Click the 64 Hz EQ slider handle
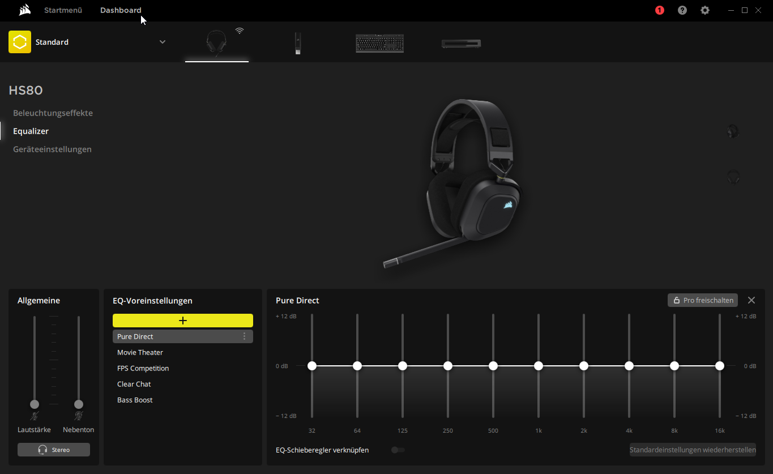This screenshot has height=474, width=773. [357, 366]
